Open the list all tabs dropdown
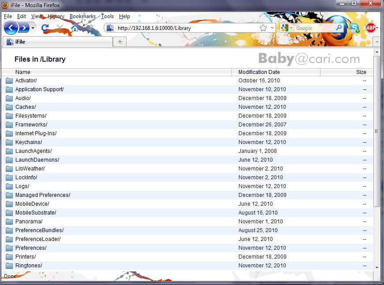The height and width of the screenshot is (285, 384). [377, 41]
